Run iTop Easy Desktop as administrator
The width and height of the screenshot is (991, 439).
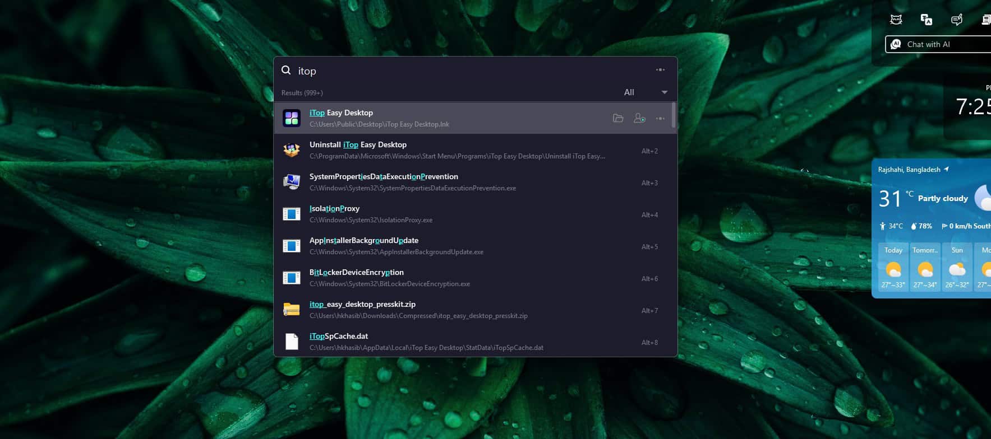(x=639, y=118)
